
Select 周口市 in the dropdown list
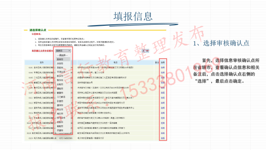[x=60, y=114]
